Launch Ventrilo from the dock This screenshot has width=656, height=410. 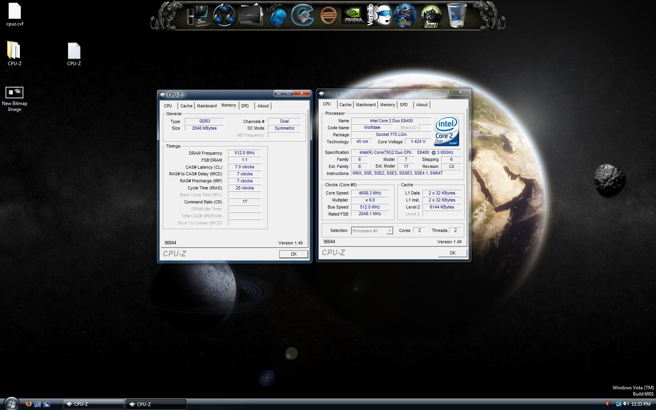pos(379,16)
